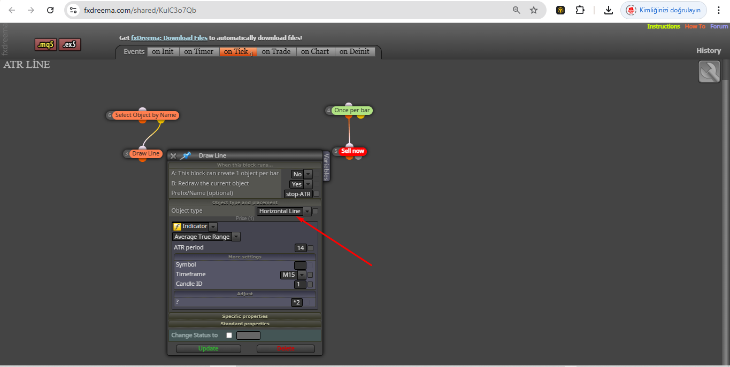Expand the Specific properties section
Image resolution: width=730 pixels, height=367 pixels.
pyautogui.click(x=245, y=316)
